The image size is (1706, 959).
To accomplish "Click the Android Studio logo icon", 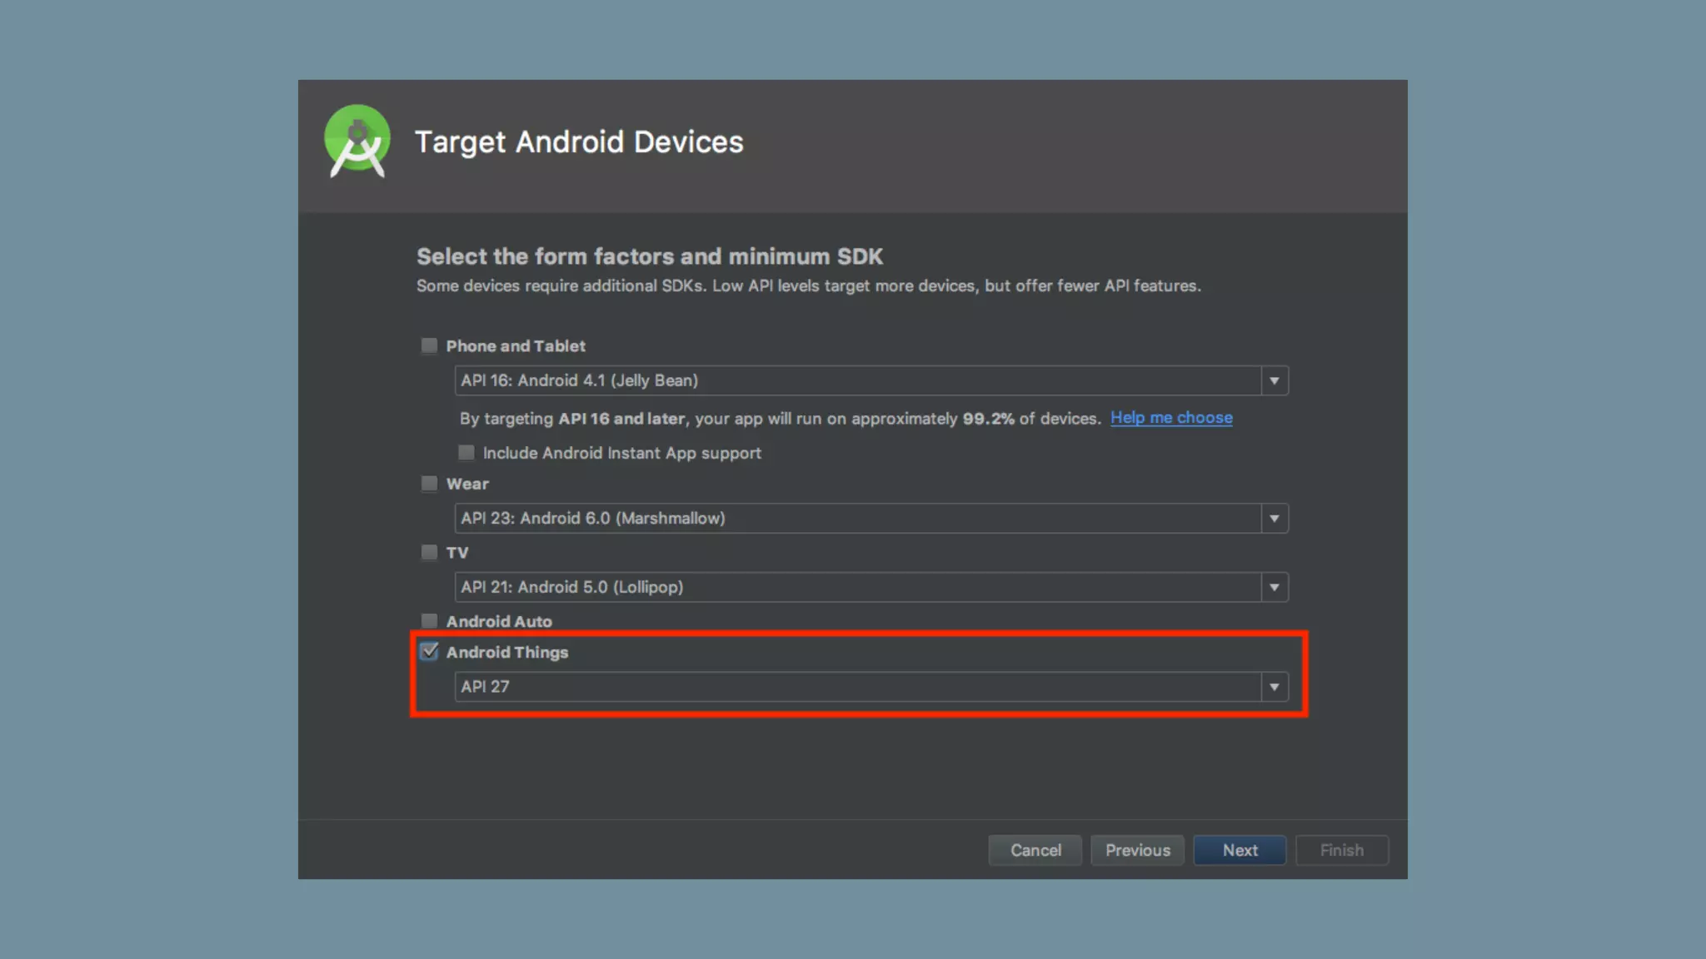I will [x=357, y=142].
